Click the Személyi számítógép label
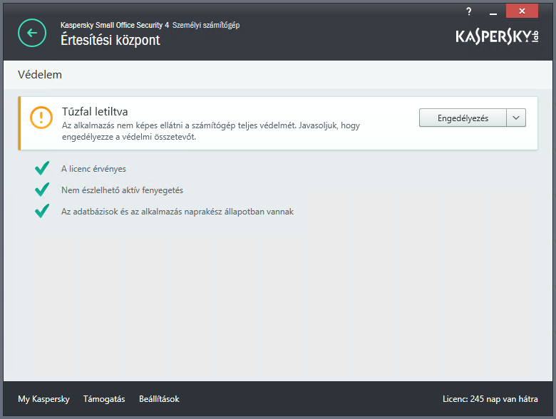The image size is (556, 419). [206, 25]
